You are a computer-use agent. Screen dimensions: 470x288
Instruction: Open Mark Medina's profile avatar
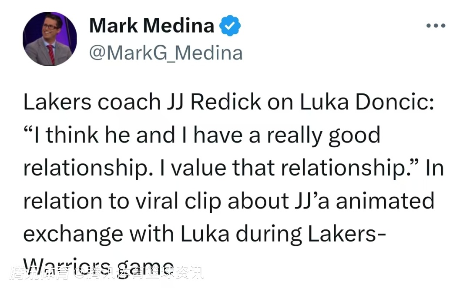pyautogui.click(x=50, y=39)
